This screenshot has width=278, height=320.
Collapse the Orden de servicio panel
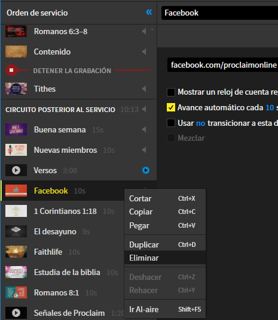(149, 13)
